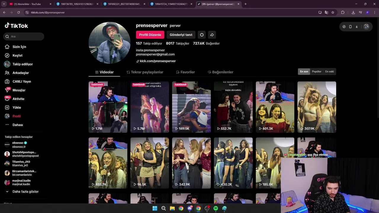Open Chrome media control icon
Viewport: 379px width, 213px height.
click(360, 12)
